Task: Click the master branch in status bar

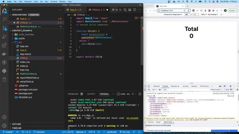Action: (x=8, y=132)
